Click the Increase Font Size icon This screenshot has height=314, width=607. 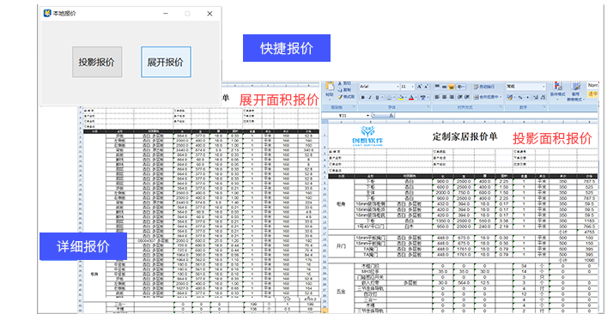[419, 87]
